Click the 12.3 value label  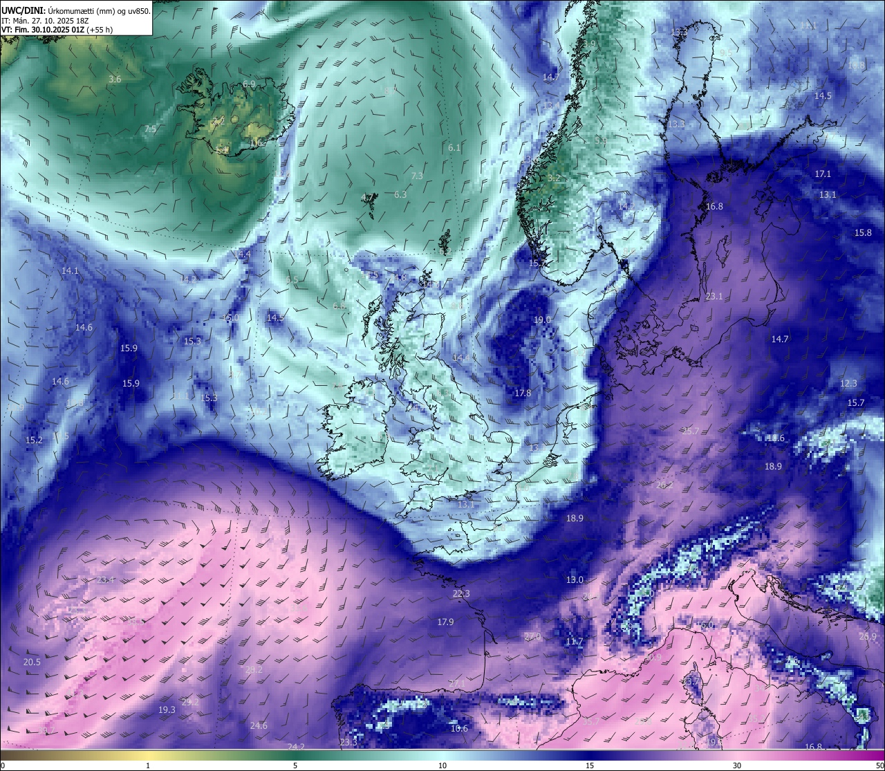click(x=848, y=384)
